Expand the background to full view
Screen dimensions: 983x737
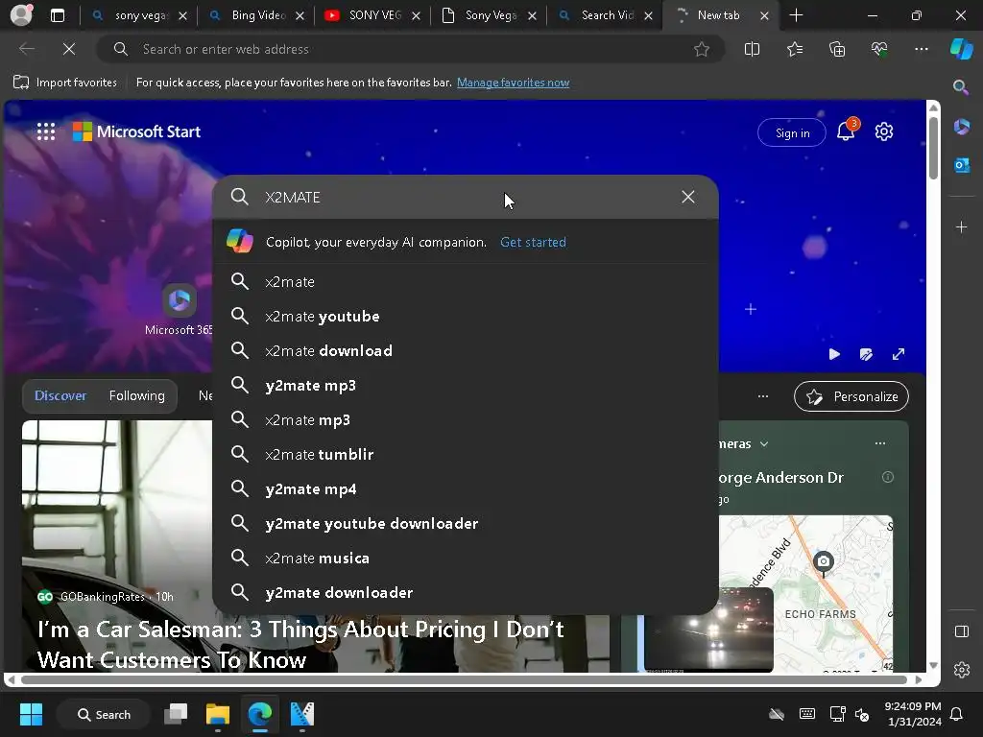click(x=899, y=354)
